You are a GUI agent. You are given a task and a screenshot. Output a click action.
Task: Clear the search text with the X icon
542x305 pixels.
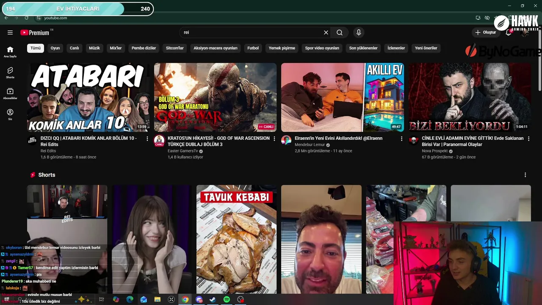coord(326,32)
